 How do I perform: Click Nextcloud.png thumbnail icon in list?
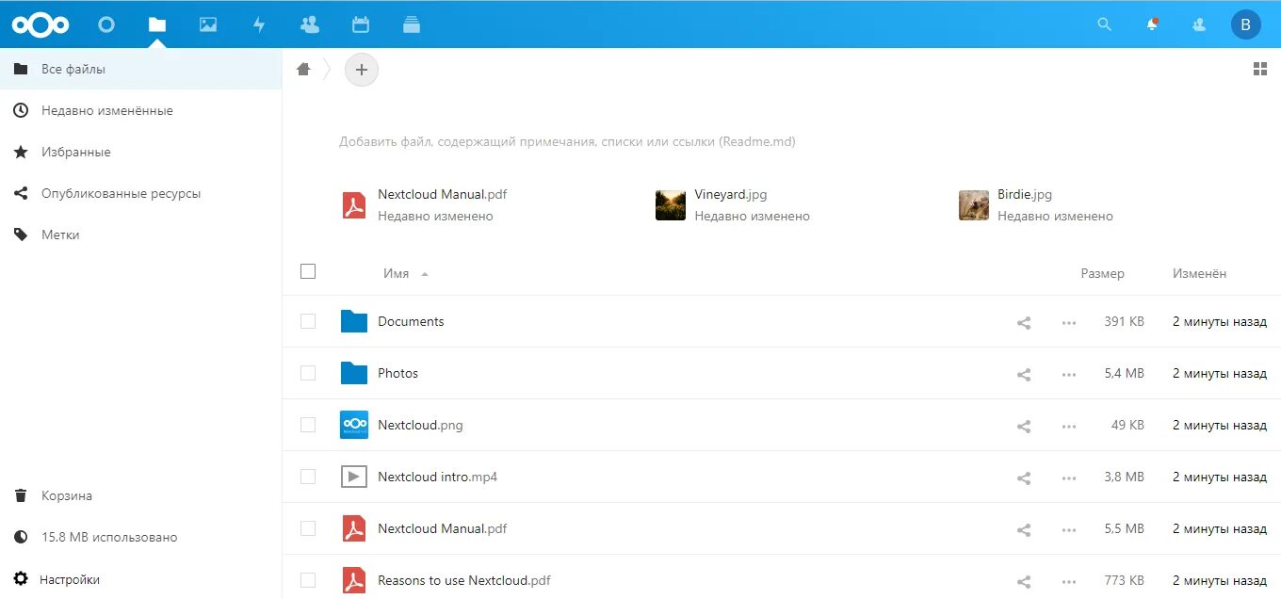(x=354, y=425)
